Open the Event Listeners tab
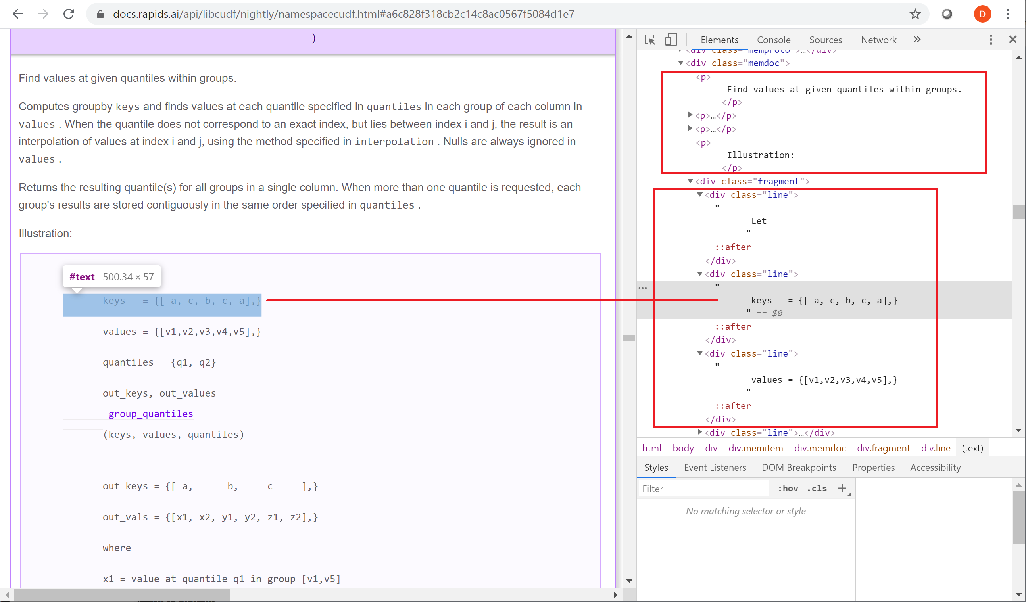Screen dimensions: 1026x602 coord(715,467)
